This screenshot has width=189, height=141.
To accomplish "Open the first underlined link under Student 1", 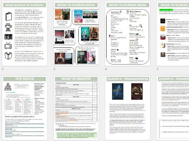I will pyautogui.click(x=25, y=124).
